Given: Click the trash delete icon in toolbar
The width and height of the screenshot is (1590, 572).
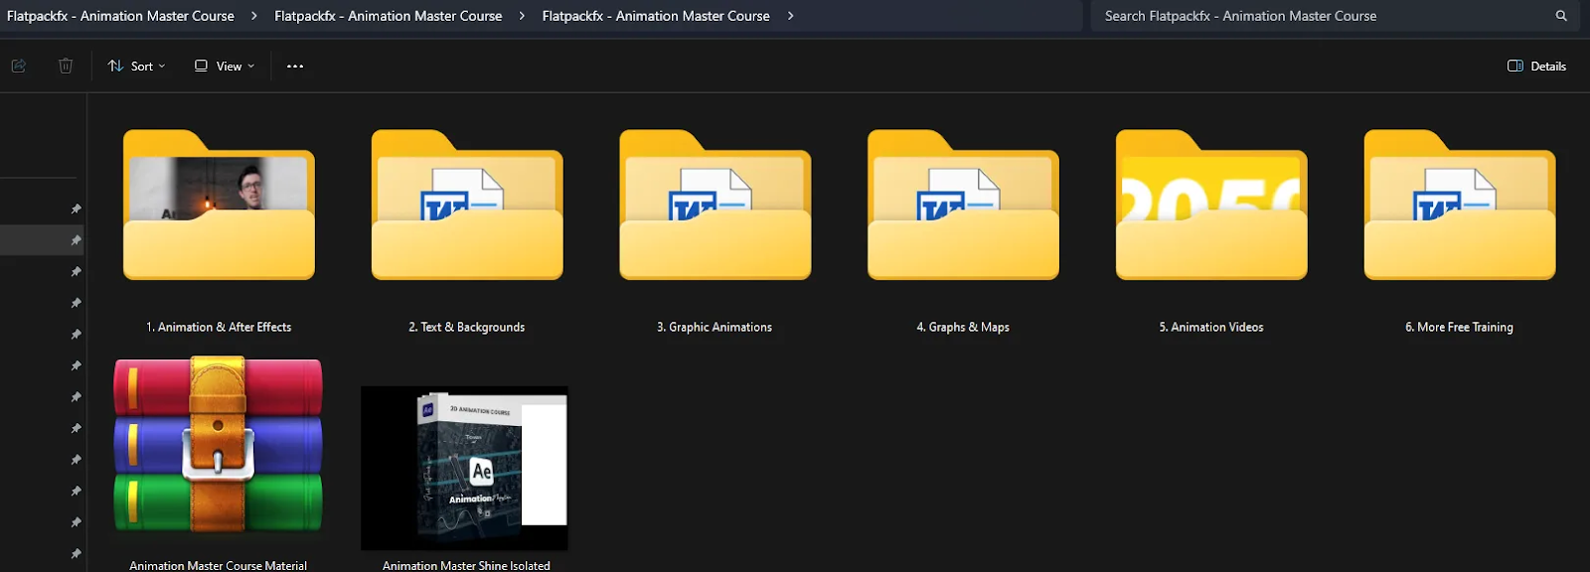Looking at the screenshot, I should tap(66, 66).
